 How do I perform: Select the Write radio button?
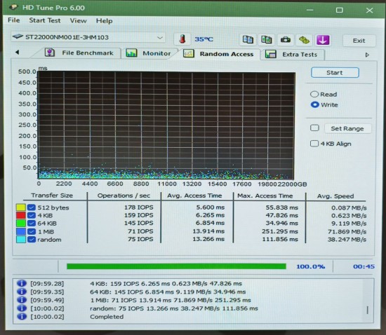click(315, 104)
